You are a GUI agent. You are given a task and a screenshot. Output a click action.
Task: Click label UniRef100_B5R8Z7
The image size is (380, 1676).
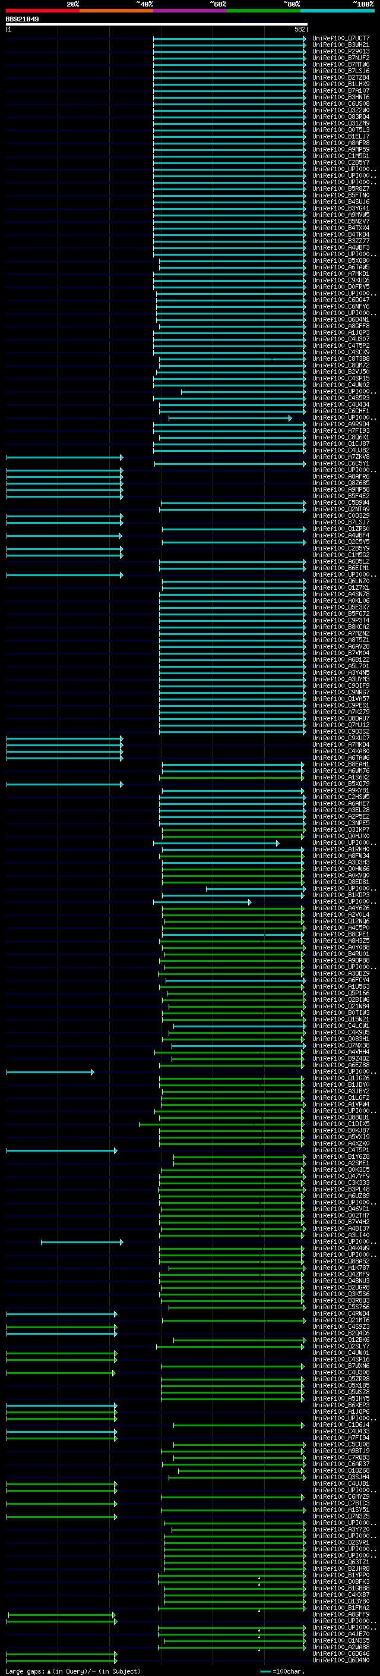click(x=340, y=188)
